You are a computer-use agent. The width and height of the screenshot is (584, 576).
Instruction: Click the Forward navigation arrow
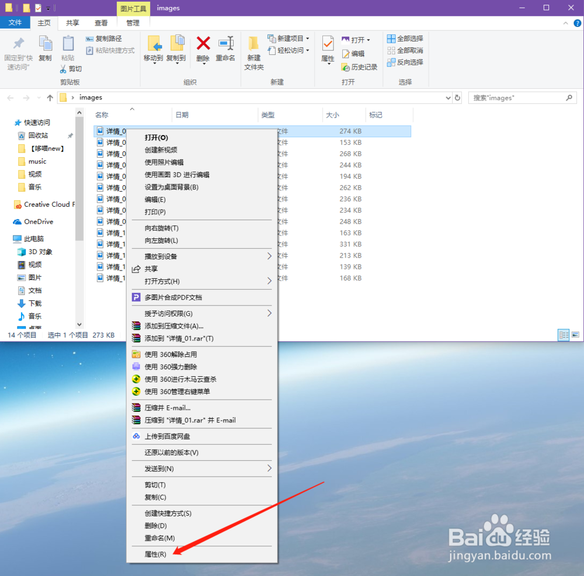(x=26, y=98)
